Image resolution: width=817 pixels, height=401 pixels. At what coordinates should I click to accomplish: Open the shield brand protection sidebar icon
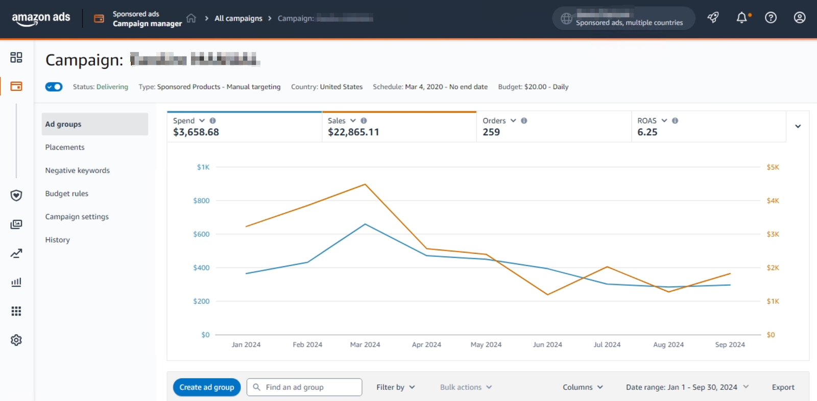pyautogui.click(x=16, y=195)
